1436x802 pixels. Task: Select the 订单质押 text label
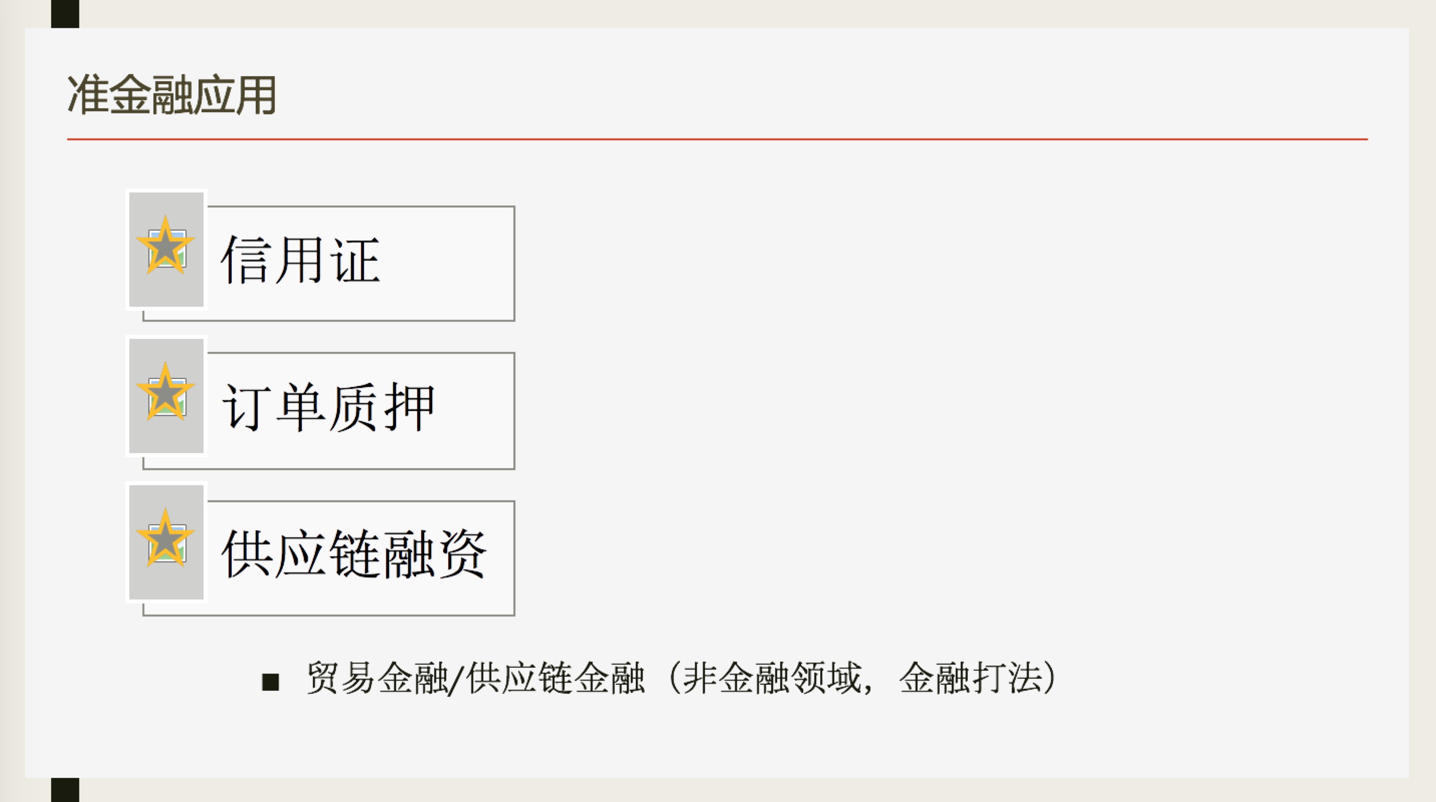point(328,407)
